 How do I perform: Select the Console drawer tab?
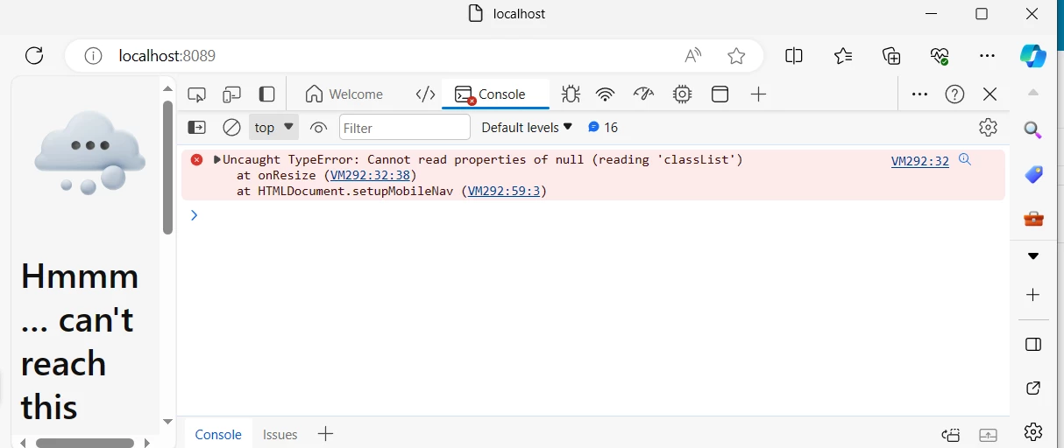[218, 434]
